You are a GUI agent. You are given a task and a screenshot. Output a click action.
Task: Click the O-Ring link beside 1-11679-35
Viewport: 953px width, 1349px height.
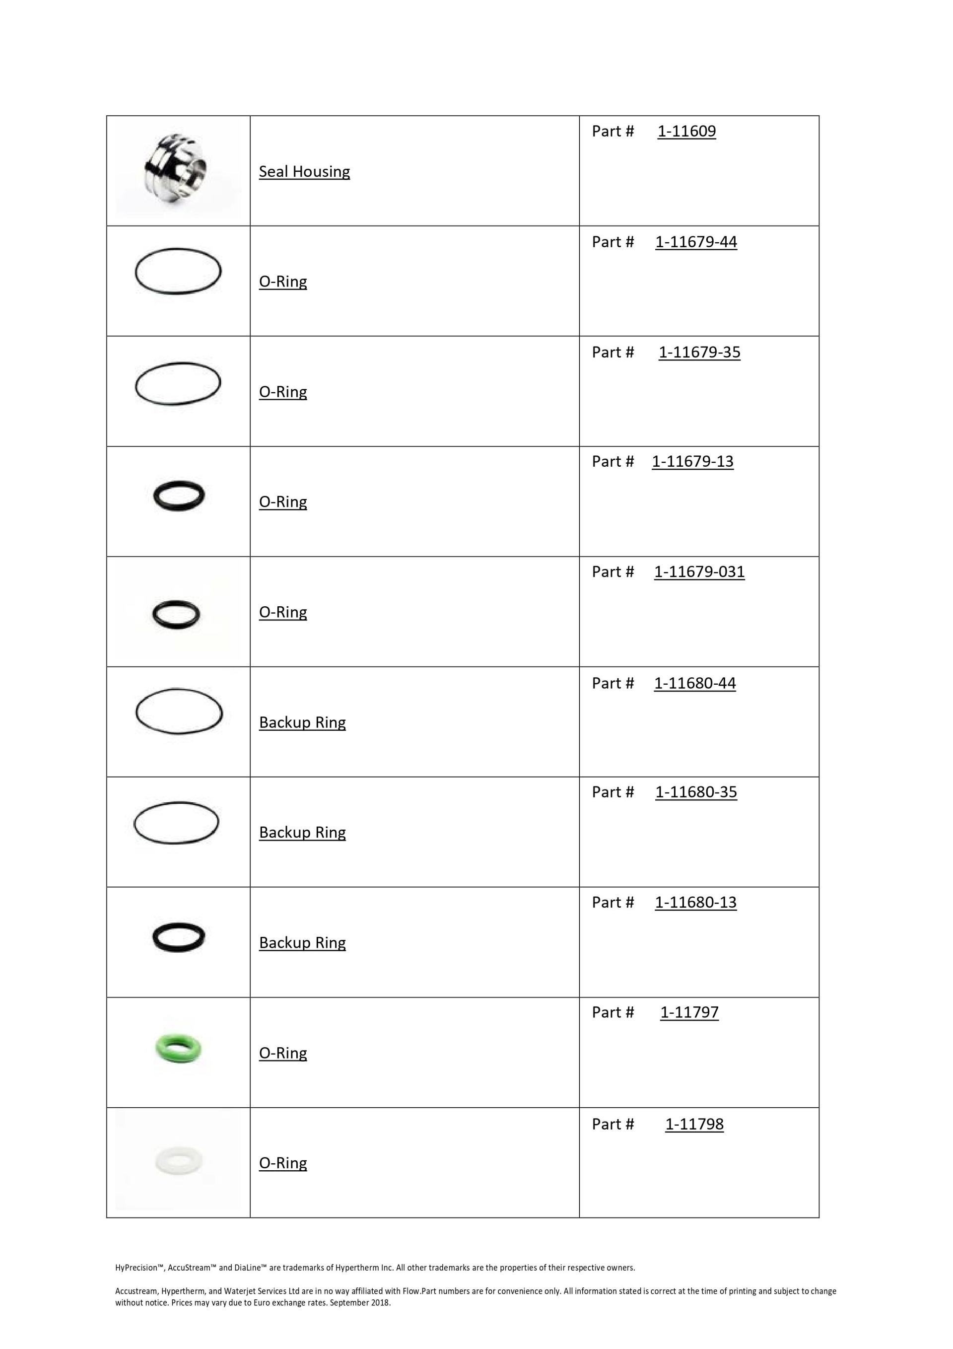(x=283, y=392)
